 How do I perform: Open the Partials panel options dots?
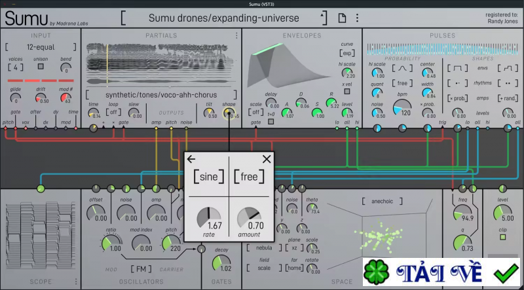236,35
